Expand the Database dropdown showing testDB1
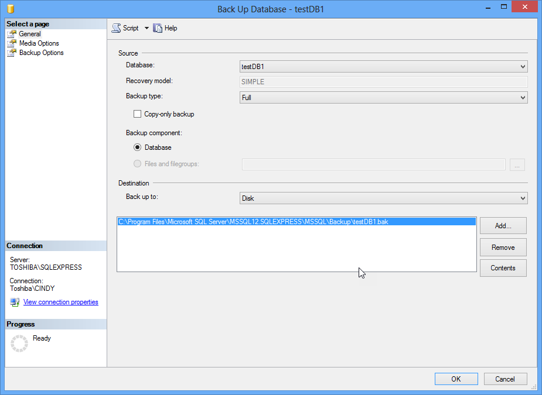Image resolution: width=542 pixels, height=395 pixels. click(x=384, y=67)
